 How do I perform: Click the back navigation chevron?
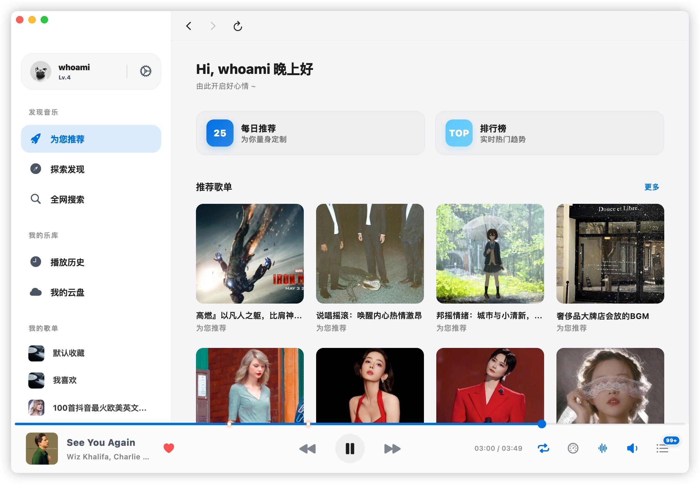tap(189, 26)
